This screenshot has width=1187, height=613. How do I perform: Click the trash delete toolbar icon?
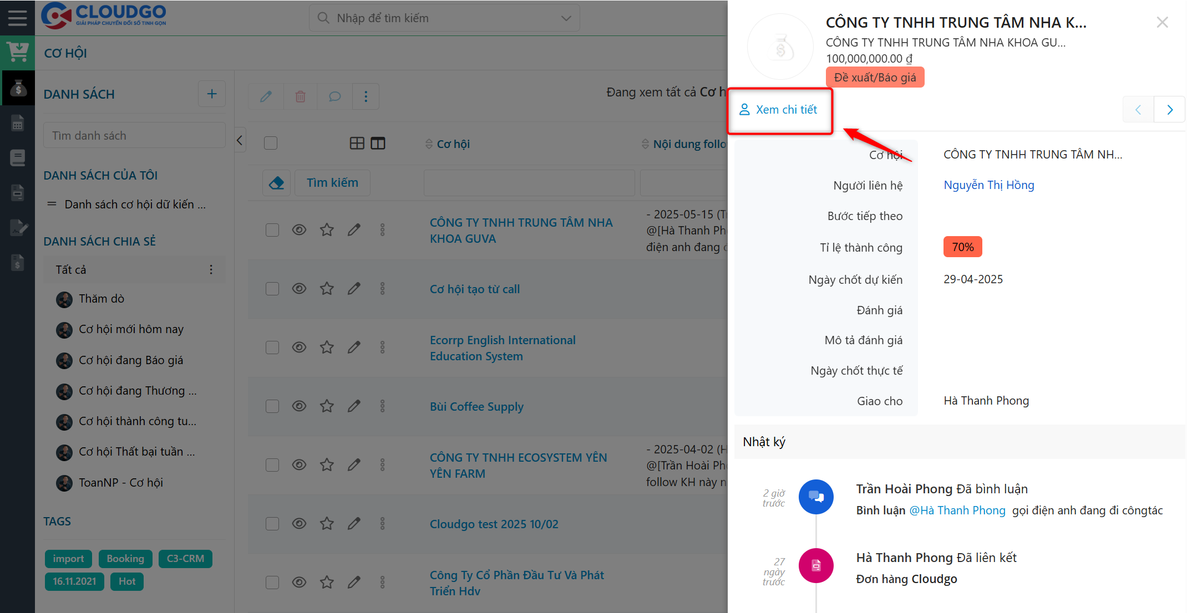(300, 96)
